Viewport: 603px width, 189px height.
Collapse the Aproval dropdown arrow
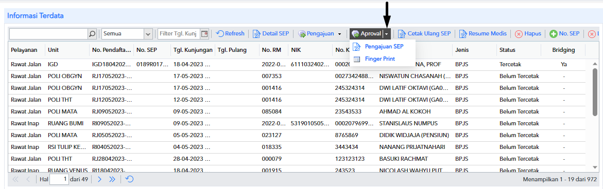(387, 34)
